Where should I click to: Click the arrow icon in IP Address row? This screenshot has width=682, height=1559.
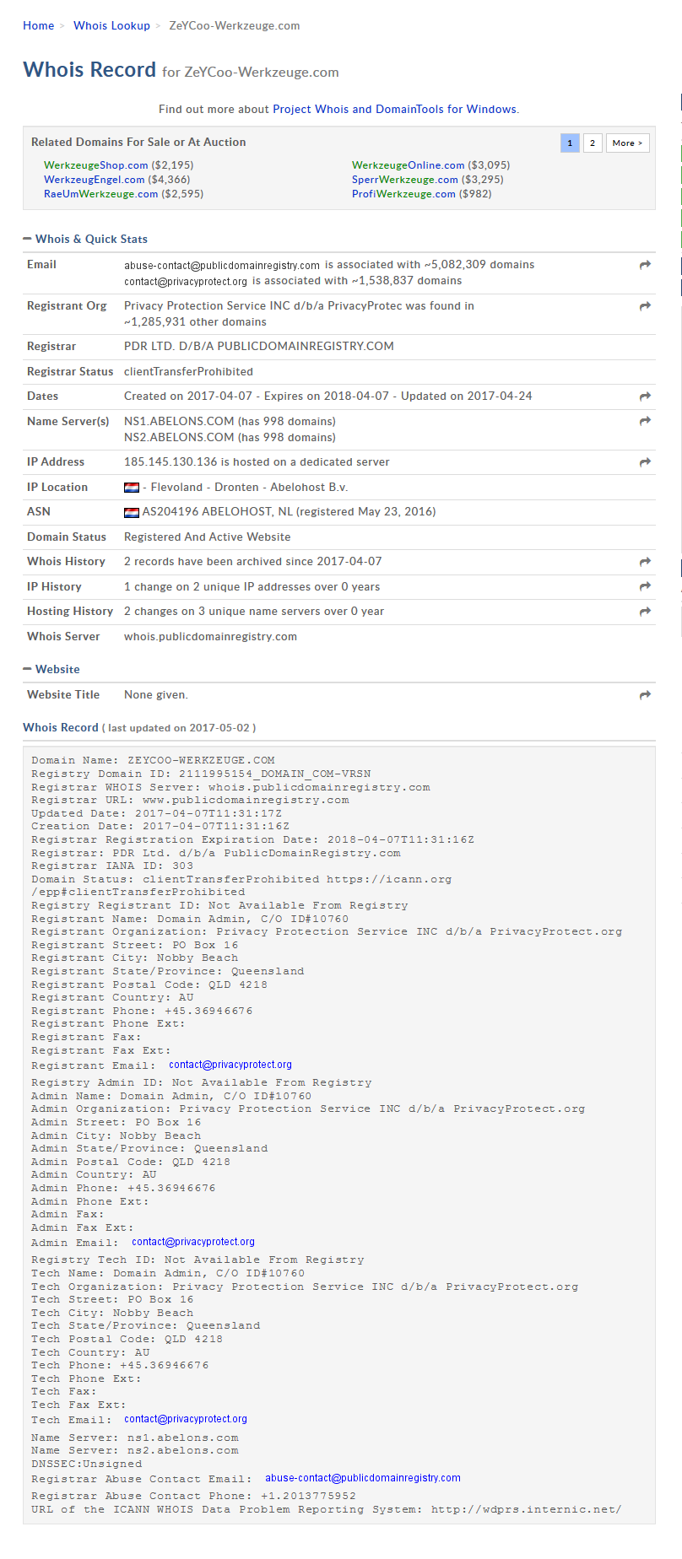pyautogui.click(x=645, y=462)
